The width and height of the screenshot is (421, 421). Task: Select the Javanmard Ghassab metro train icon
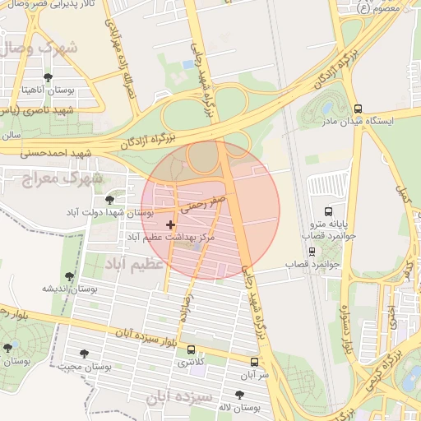tap(312, 252)
